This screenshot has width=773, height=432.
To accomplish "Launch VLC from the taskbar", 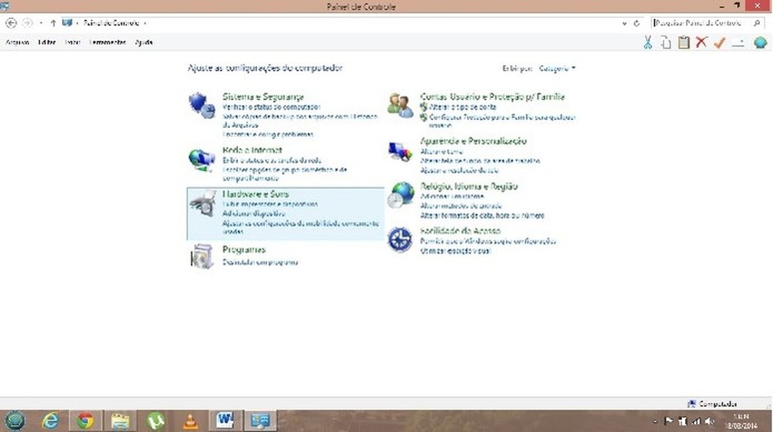I will (188, 421).
